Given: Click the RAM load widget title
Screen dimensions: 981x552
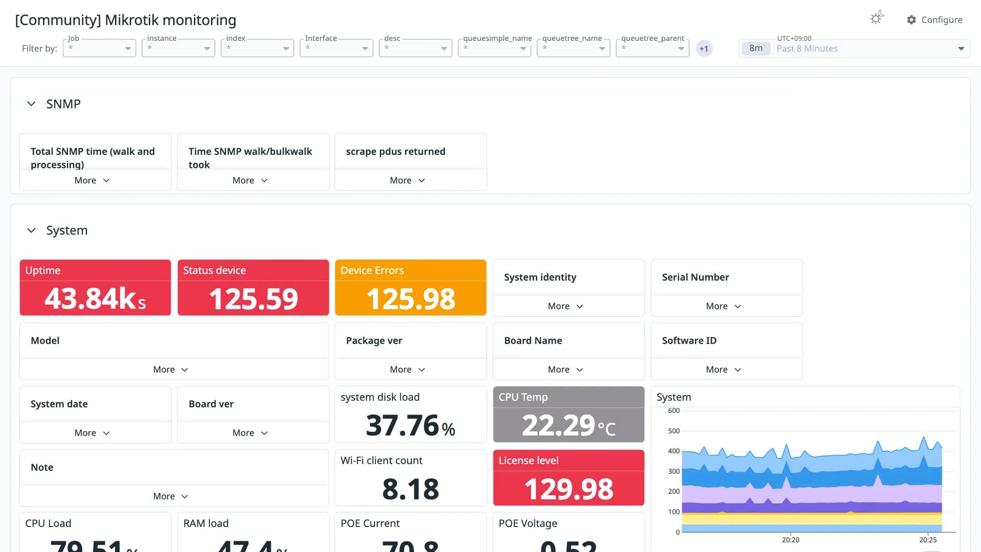Looking at the screenshot, I should 206,523.
